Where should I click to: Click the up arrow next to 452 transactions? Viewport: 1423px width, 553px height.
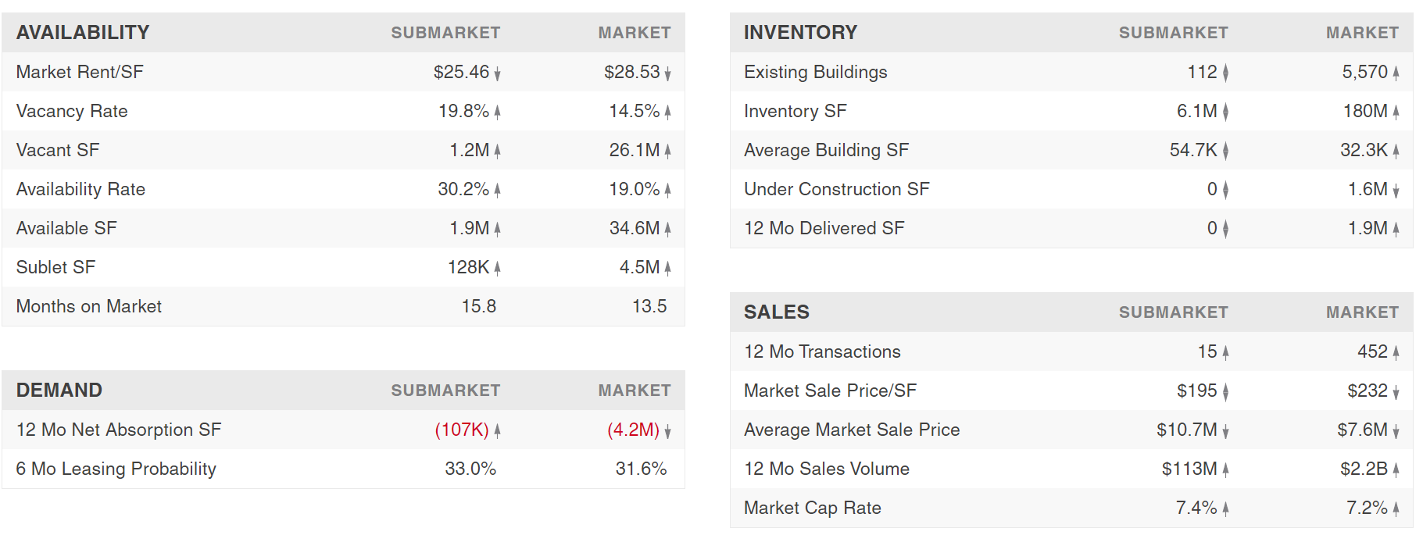[x=1396, y=353]
